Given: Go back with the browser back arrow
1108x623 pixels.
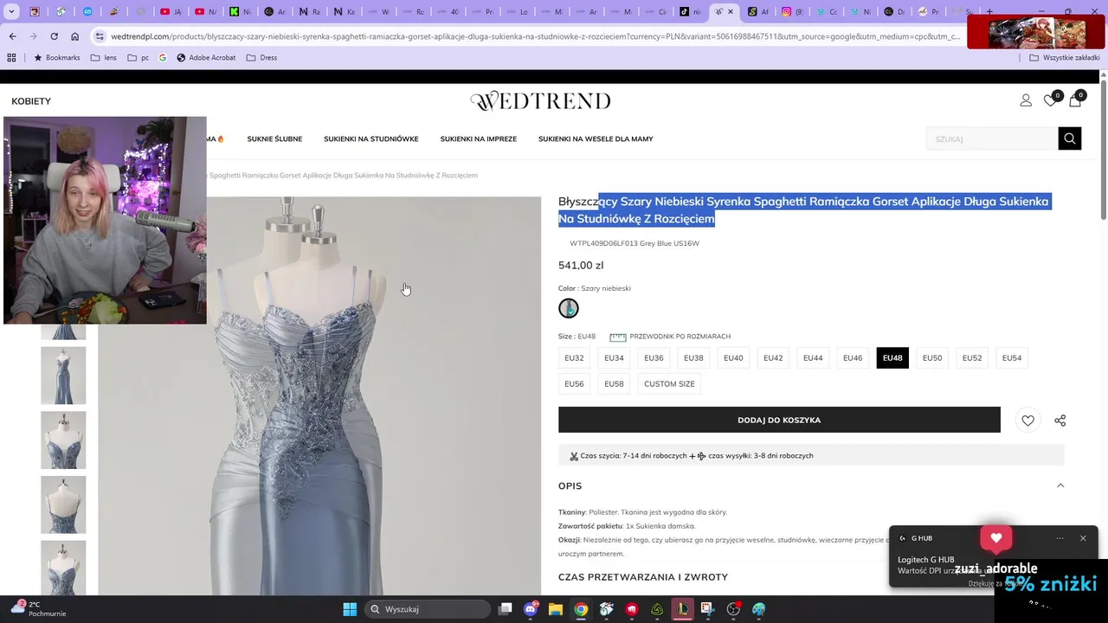Looking at the screenshot, I should coord(12,36).
